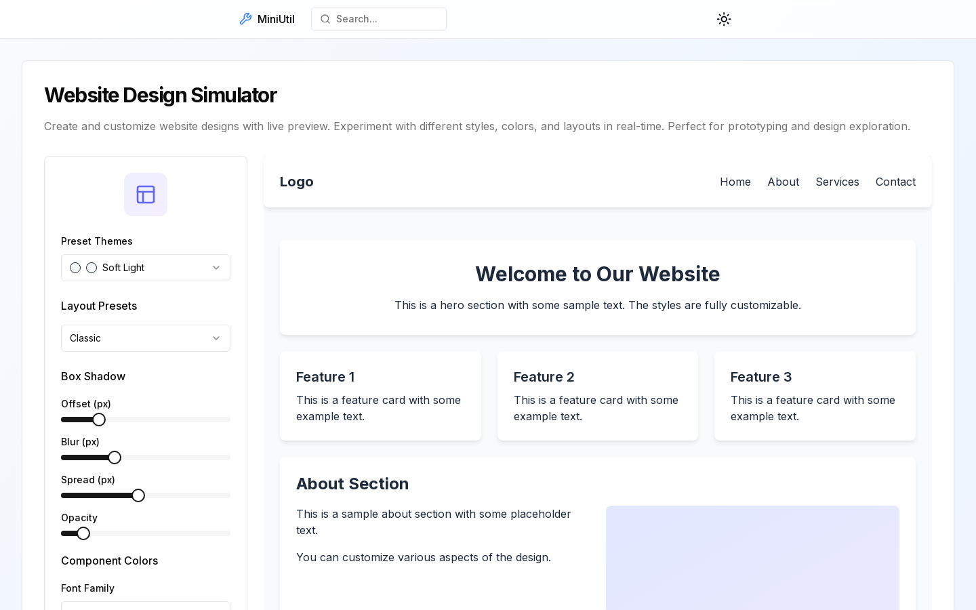976x610 pixels.
Task: Select the About navigation link
Action: [783, 182]
